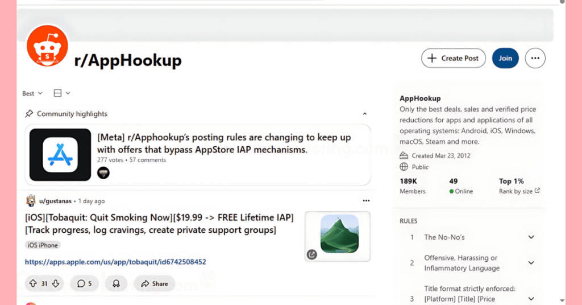The image size is (582, 305).
Task: Click the r/AppHookup community title
Action: pyautogui.click(x=128, y=60)
